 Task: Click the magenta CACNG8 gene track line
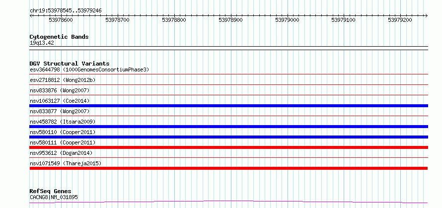point(228,202)
